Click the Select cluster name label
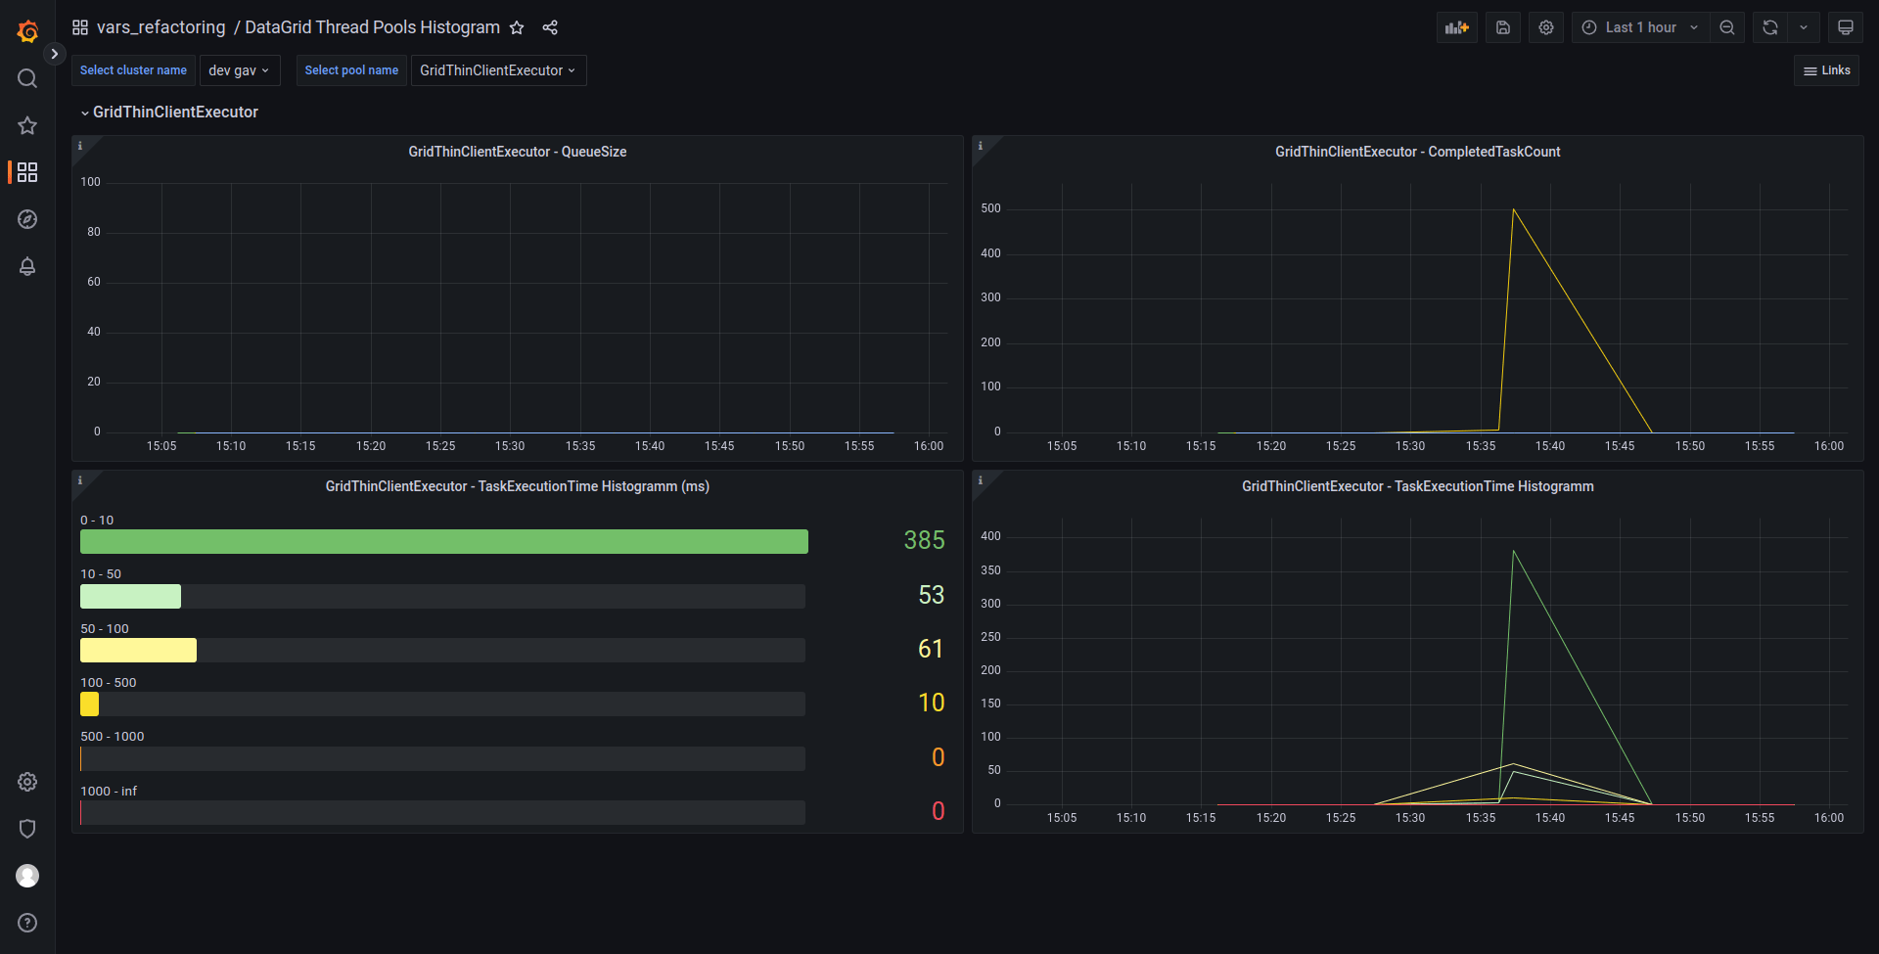Image resolution: width=1879 pixels, height=954 pixels. click(x=133, y=70)
